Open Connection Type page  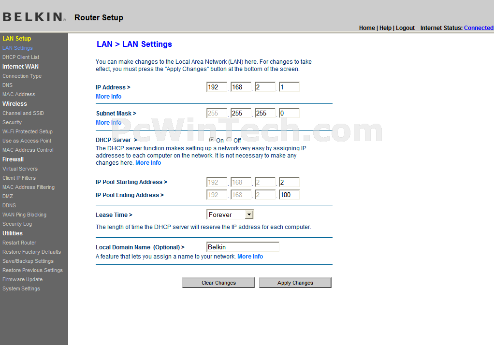tap(22, 76)
